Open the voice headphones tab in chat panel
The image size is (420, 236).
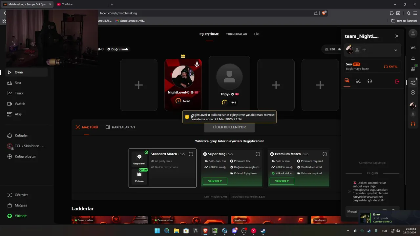point(370,81)
